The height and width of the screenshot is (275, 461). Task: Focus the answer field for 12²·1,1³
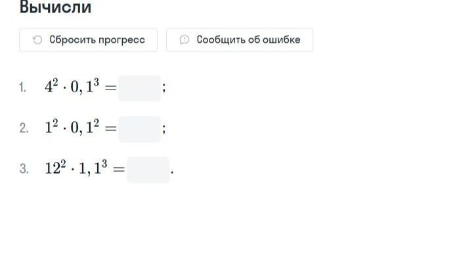148,170
